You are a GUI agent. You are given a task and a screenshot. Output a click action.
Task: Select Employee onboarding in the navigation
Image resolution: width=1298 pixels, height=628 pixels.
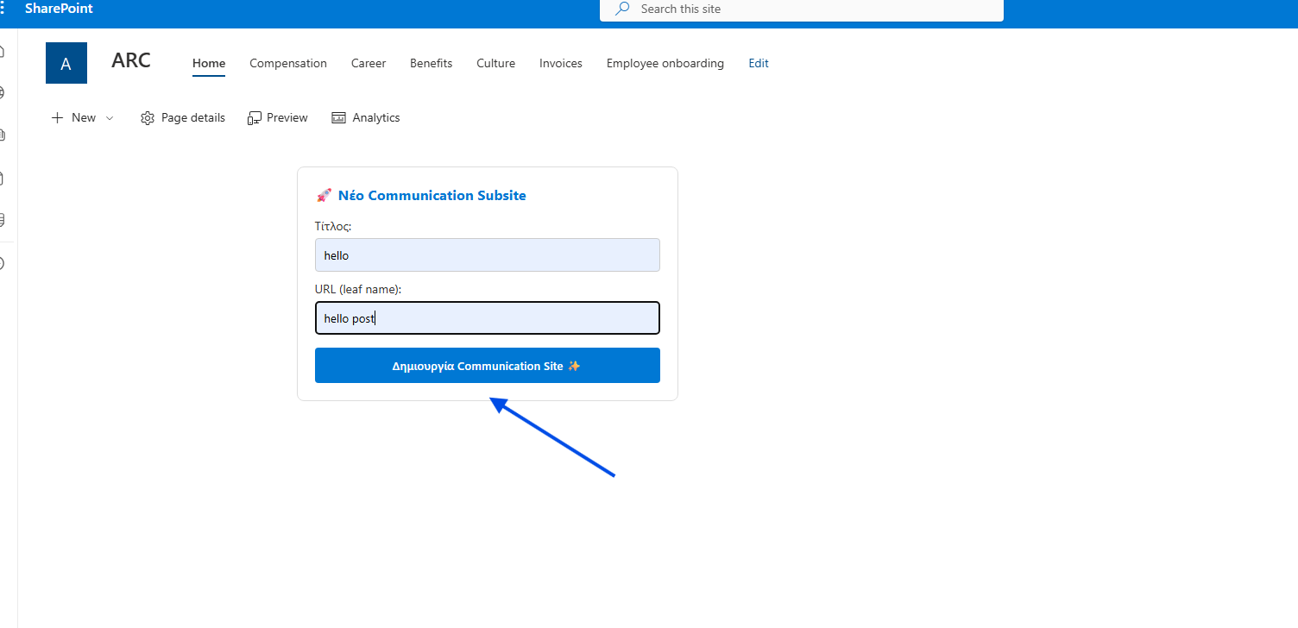[x=665, y=63]
